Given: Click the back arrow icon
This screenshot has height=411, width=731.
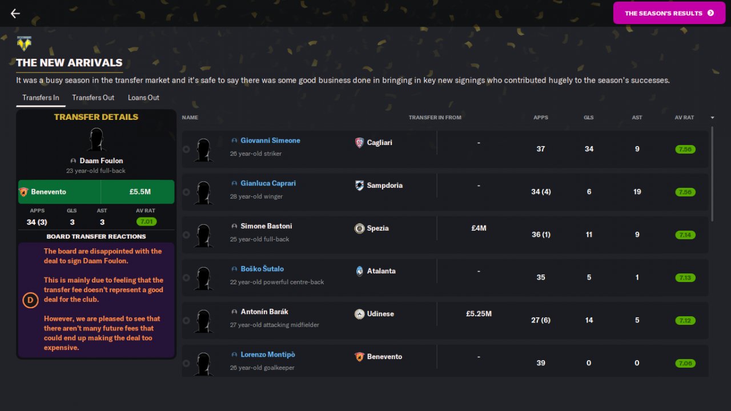Looking at the screenshot, I should coord(15,14).
